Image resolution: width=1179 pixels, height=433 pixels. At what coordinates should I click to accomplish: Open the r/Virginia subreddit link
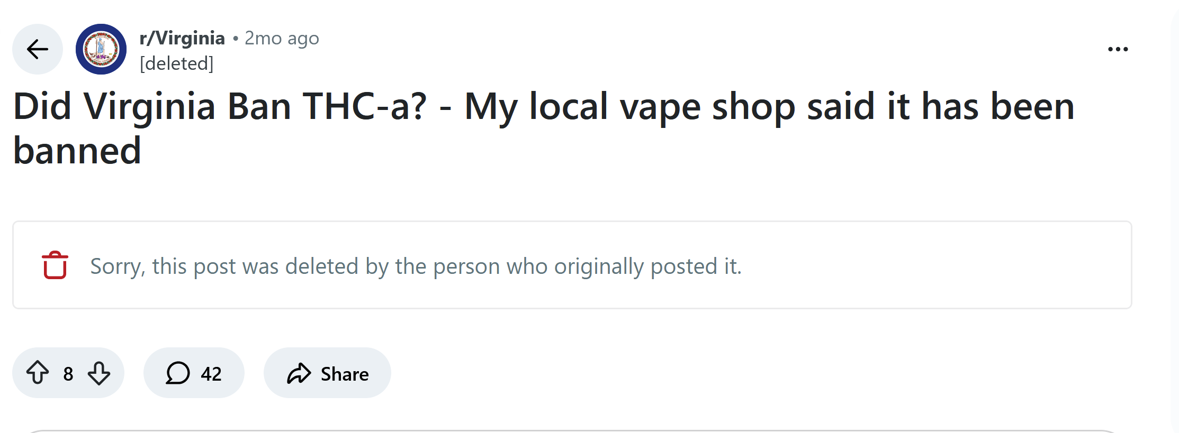182,38
